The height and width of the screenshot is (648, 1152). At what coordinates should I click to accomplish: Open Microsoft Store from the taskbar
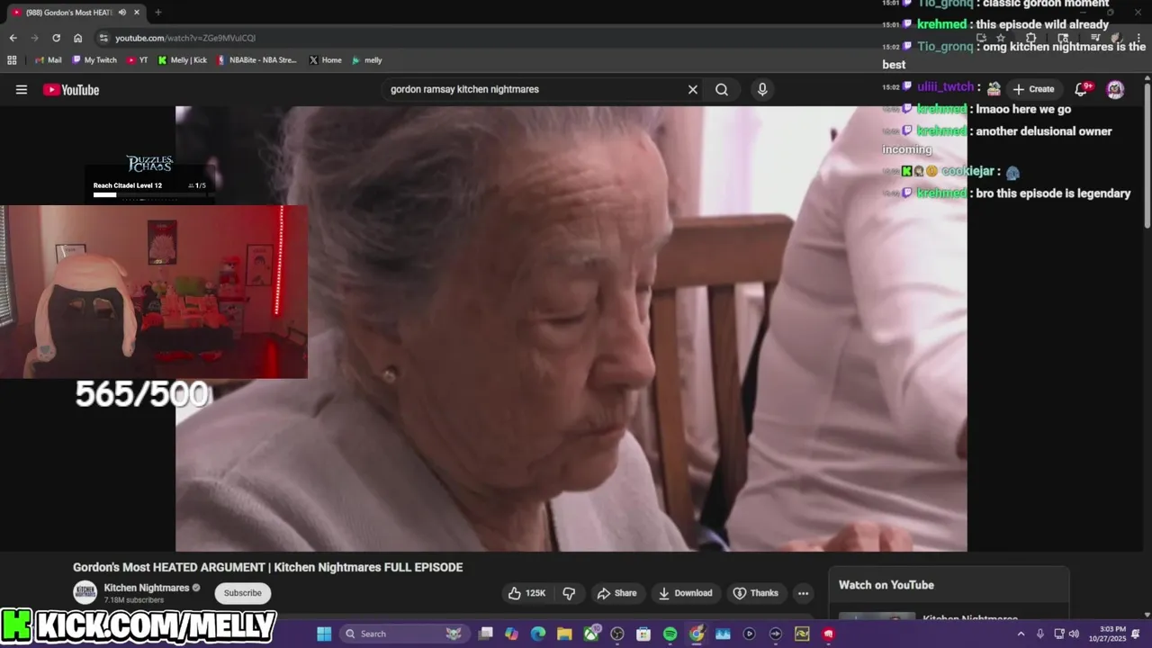point(643,634)
